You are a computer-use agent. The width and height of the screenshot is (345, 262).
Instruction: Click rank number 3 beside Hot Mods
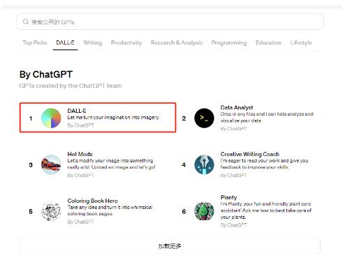pos(31,165)
